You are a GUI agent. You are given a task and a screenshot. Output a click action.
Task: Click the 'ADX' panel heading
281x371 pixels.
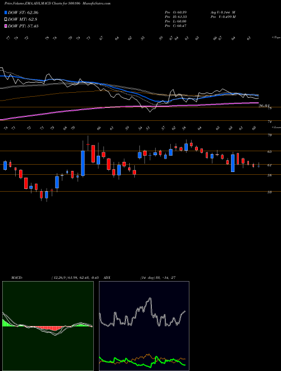(x=107, y=278)
